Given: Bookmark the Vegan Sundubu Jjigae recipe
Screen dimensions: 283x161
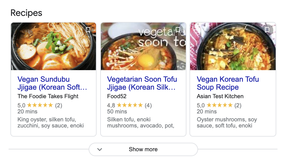Looking at the screenshot, I should (x=88, y=30).
